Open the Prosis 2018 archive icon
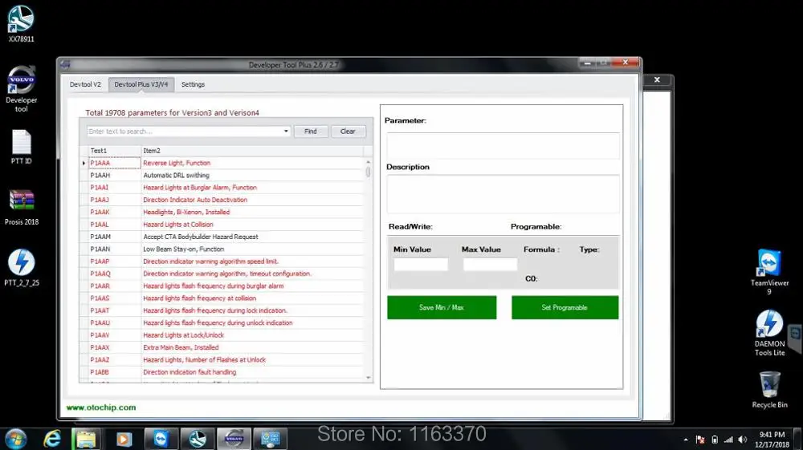The height and width of the screenshot is (450, 803). [x=22, y=208]
